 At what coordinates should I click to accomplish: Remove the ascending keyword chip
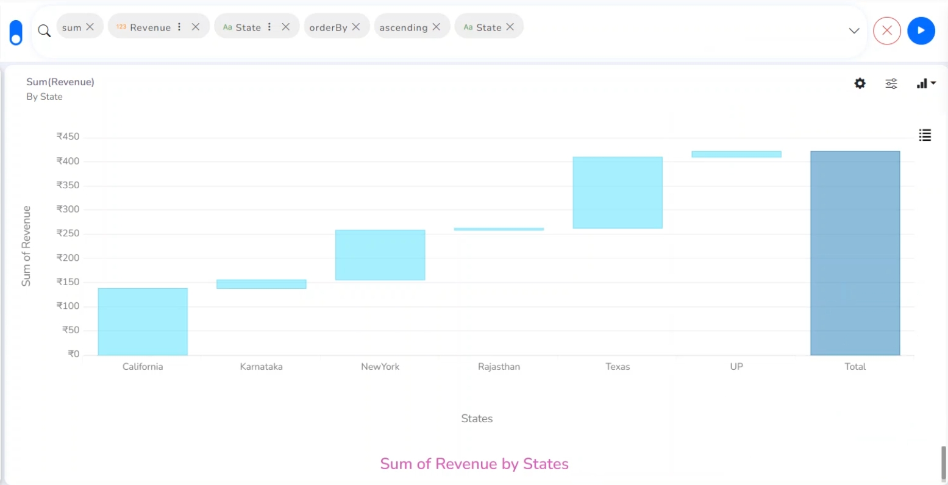coord(437,27)
